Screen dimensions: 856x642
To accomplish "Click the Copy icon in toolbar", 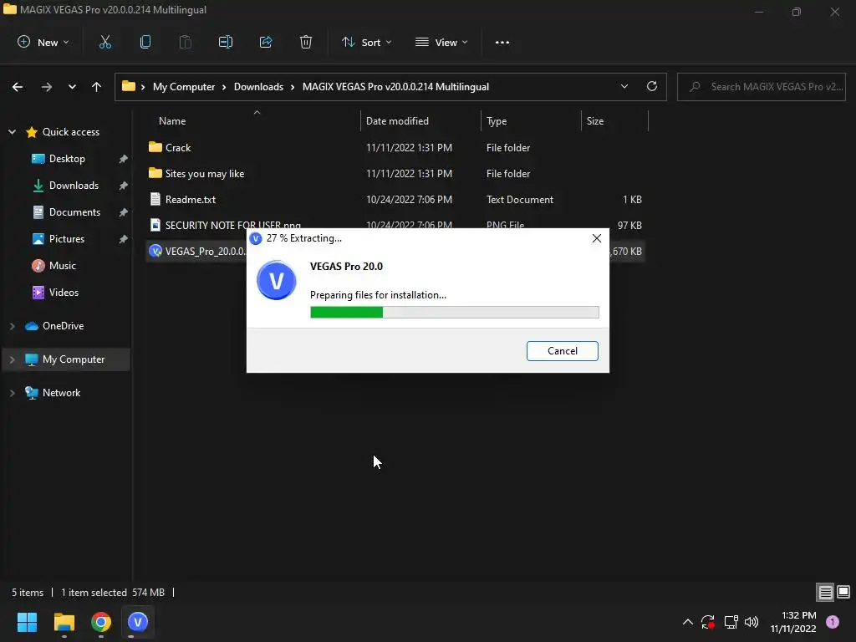I will [x=145, y=42].
